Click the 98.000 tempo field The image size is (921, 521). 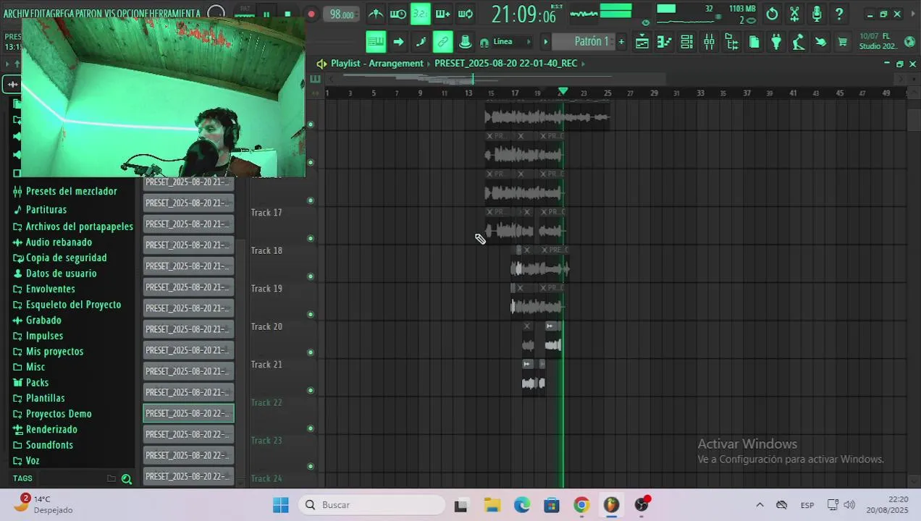click(342, 14)
